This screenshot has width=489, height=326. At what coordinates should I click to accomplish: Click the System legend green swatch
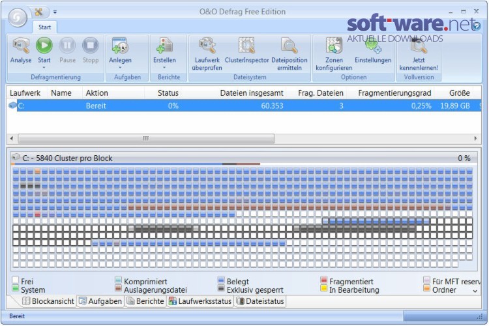(15, 288)
